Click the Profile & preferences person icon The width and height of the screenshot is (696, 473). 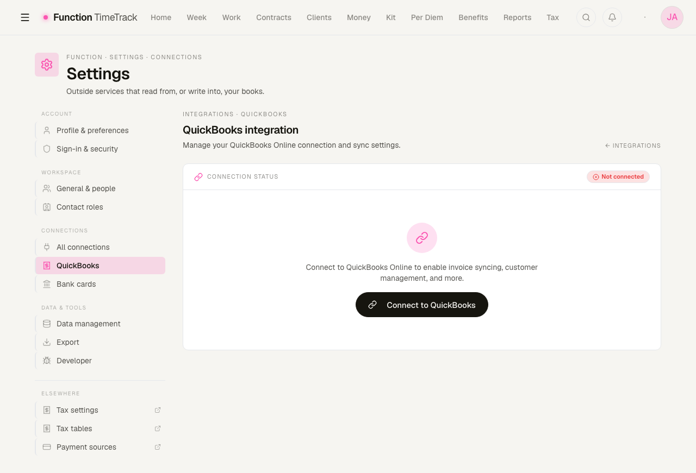coord(47,130)
